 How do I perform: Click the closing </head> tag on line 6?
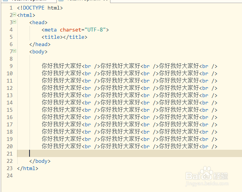[x=40, y=45]
